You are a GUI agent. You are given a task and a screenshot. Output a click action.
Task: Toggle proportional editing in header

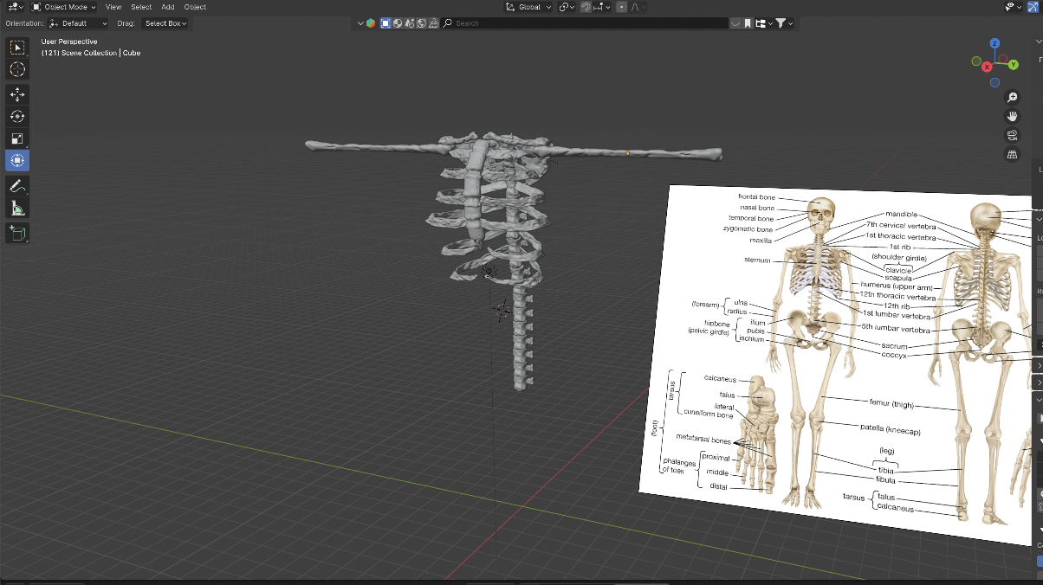point(621,7)
